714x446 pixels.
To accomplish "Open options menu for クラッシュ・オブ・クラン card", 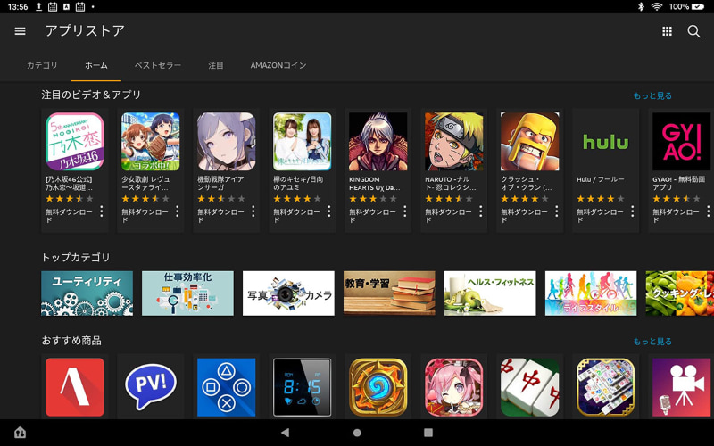I will (x=556, y=211).
